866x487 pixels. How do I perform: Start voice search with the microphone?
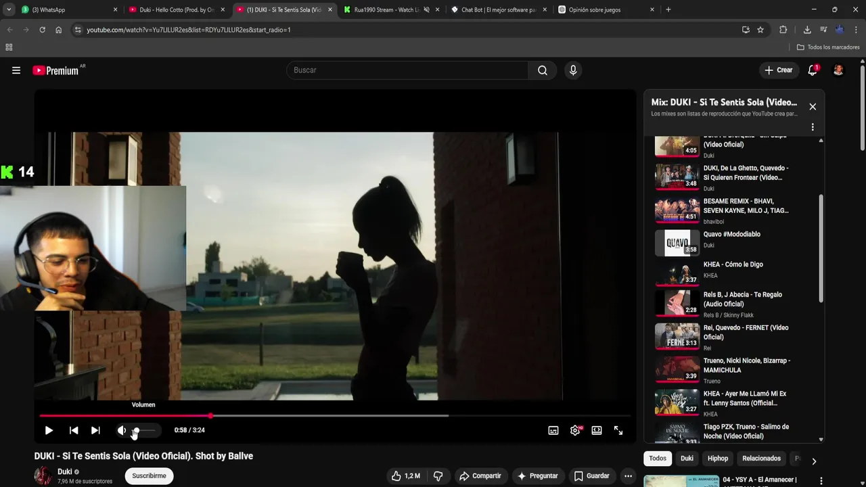(x=573, y=70)
